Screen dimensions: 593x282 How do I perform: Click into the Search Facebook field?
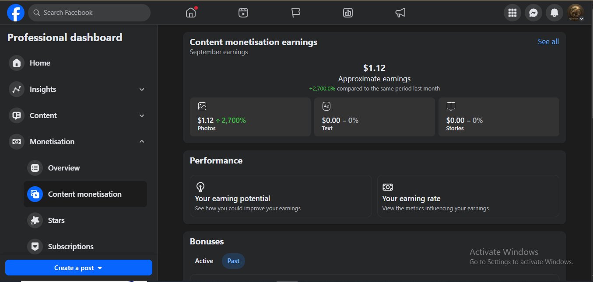coord(89,13)
